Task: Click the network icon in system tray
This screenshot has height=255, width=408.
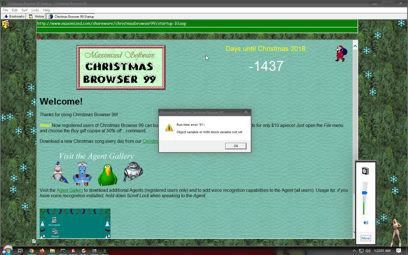Action: [x=361, y=251]
